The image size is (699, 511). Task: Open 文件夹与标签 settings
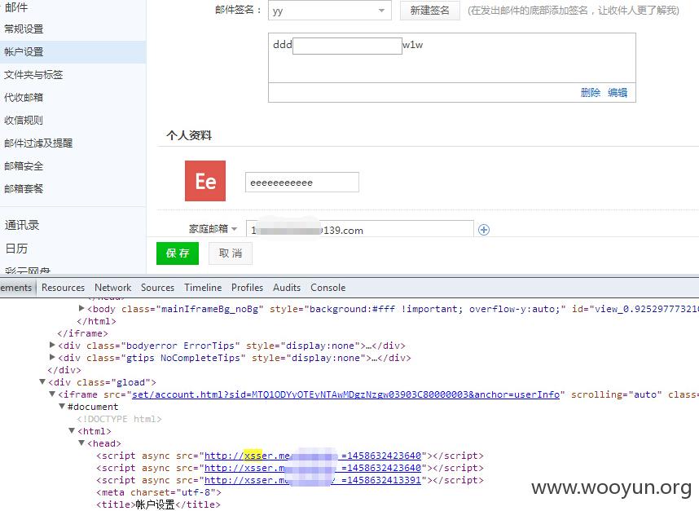point(33,74)
